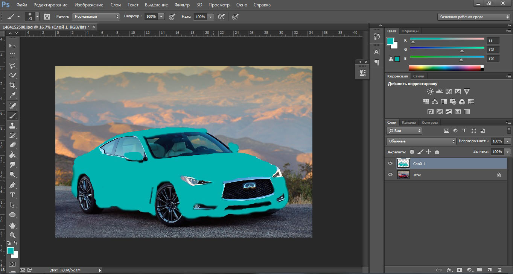Select the History Brush tool
513x274 pixels.
pyautogui.click(x=12, y=135)
